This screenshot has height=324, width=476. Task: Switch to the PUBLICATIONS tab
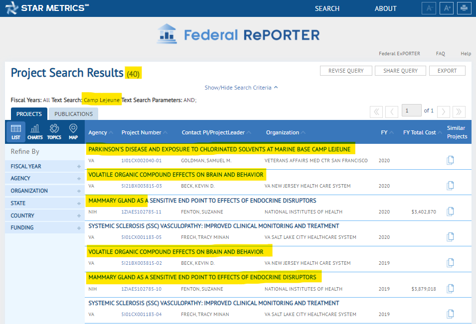coord(73,114)
